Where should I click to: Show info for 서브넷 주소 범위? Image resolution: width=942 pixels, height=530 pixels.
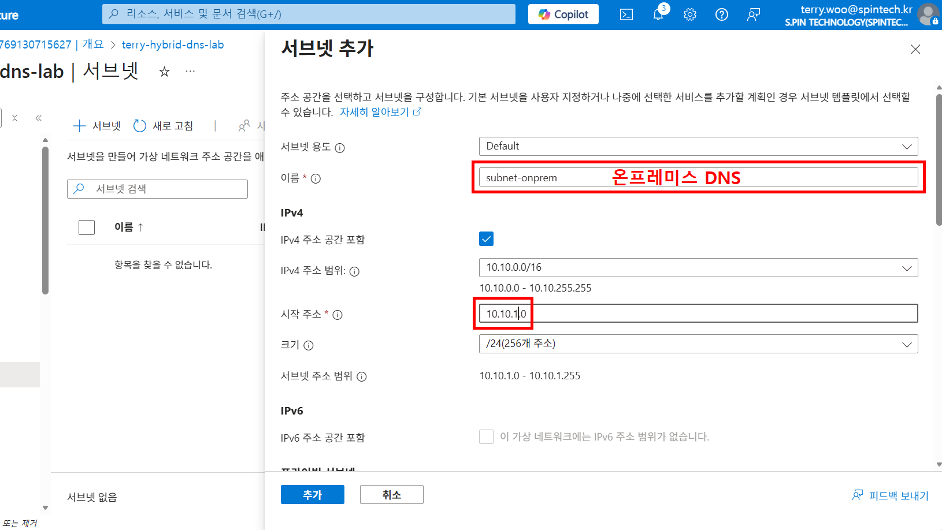[x=362, y=377]
